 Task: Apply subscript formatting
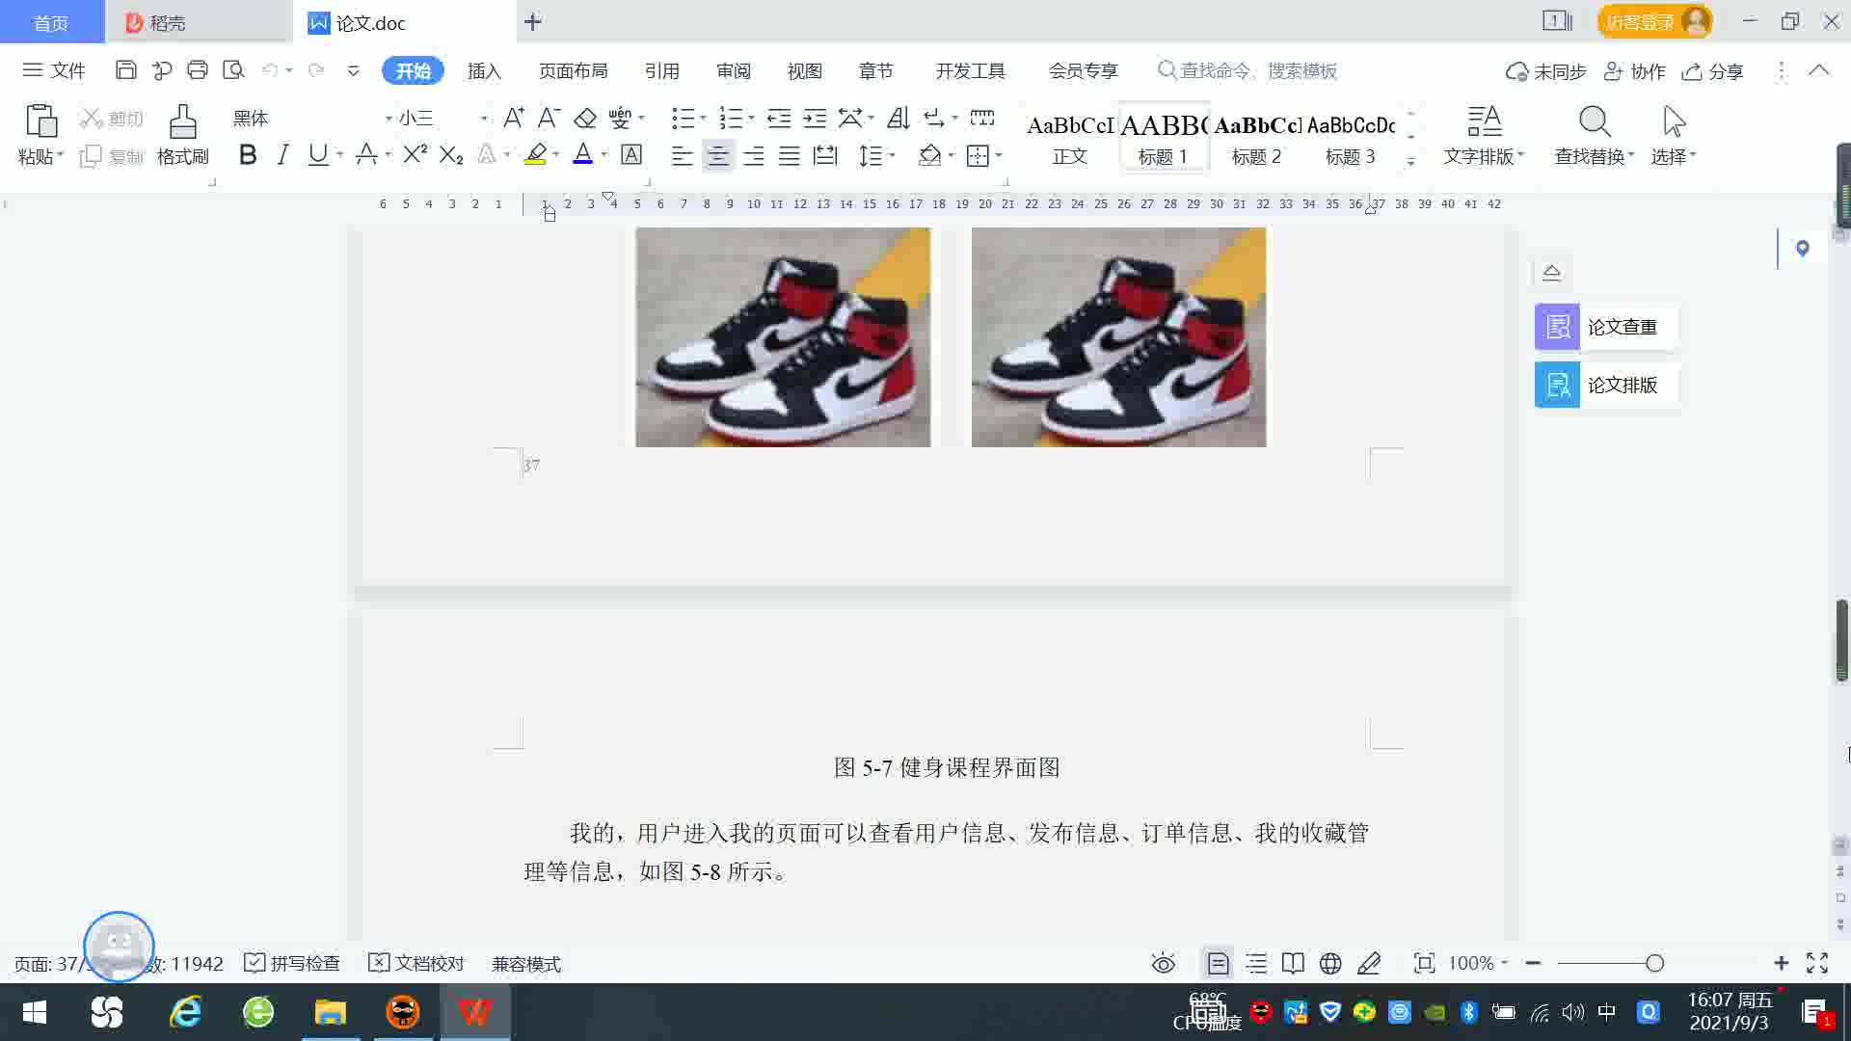tap(451, 154)
